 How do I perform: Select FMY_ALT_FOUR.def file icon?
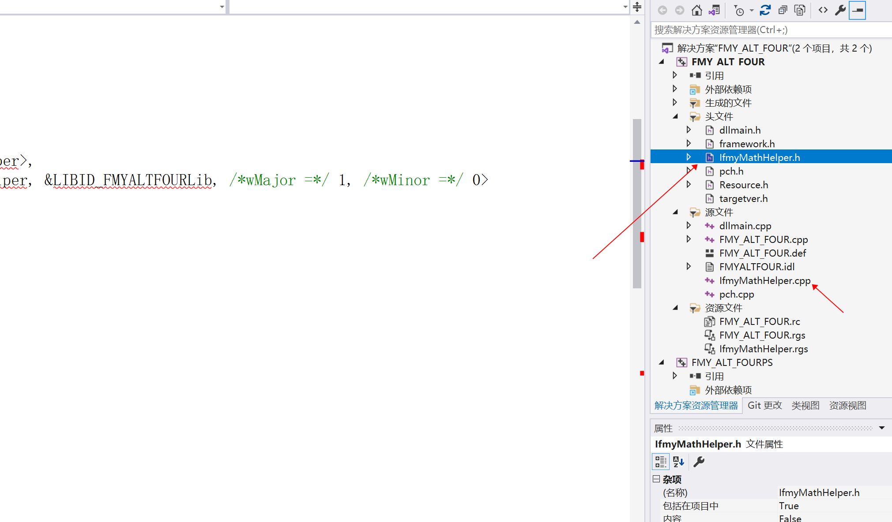tap(710, 253)
